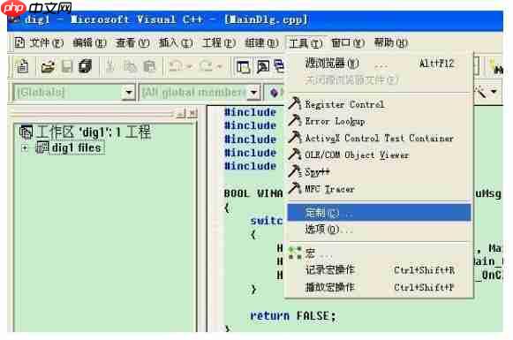Screen dimensions: 513x340
Task: Choose 记录宏操作 Ctrl+Shift+R entry
Action: point(379,270)
